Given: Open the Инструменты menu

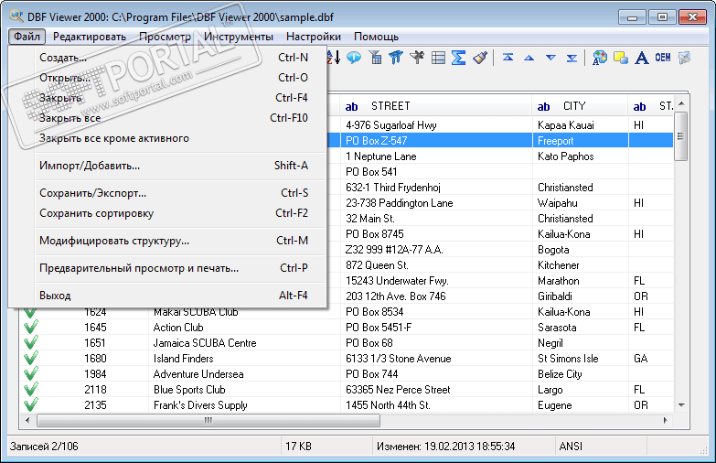Looking at the screenshot, I should pos(239,37).
